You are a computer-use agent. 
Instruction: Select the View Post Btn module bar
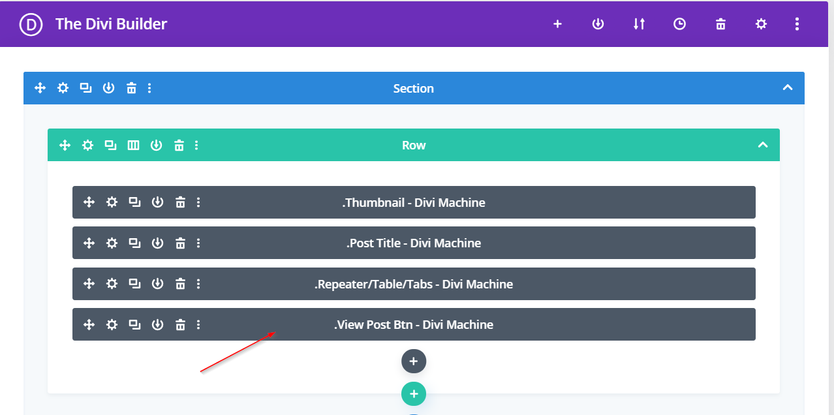coord(555,324)
